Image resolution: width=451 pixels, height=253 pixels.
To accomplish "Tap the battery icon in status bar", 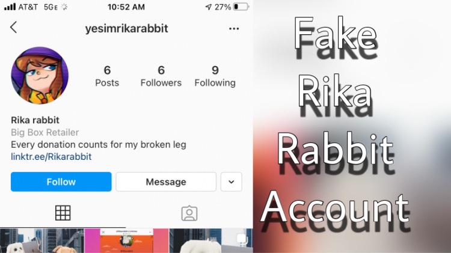I will [x=241, y=7].
